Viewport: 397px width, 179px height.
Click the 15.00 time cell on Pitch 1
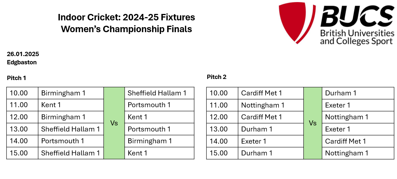pos(22,153)
